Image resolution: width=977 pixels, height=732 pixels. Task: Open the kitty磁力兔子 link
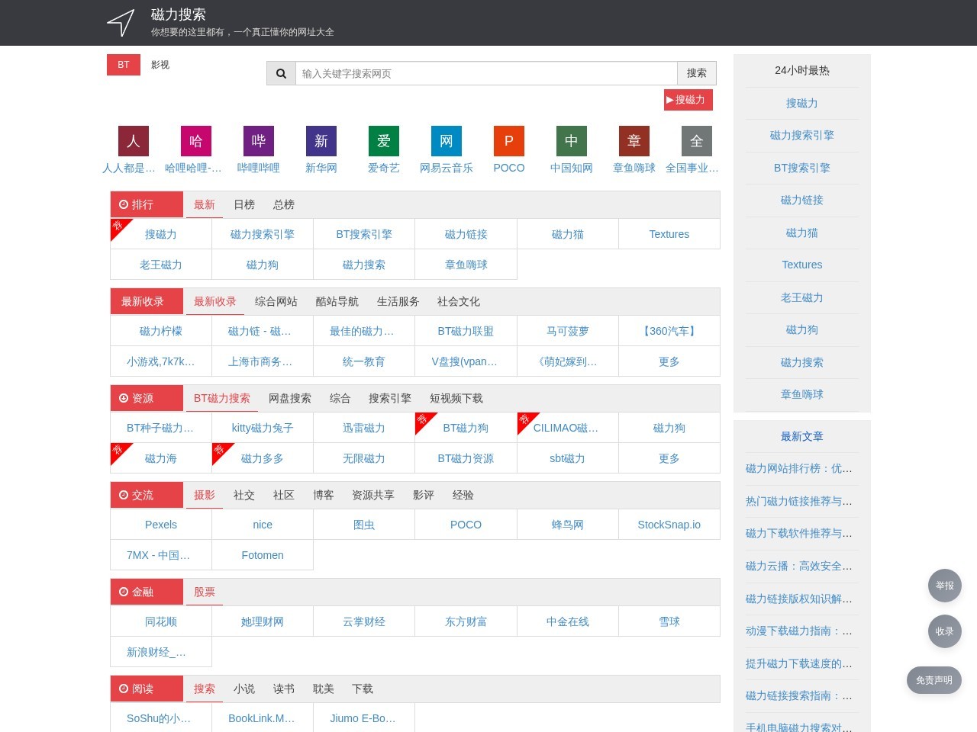pos(263,428)
